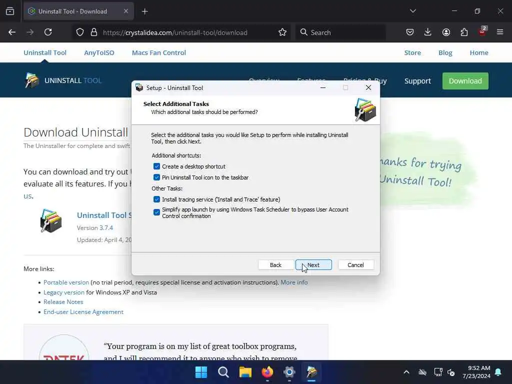Open Settings gear from the taskbar
The image size is (512, 384).
click(289, 372)
